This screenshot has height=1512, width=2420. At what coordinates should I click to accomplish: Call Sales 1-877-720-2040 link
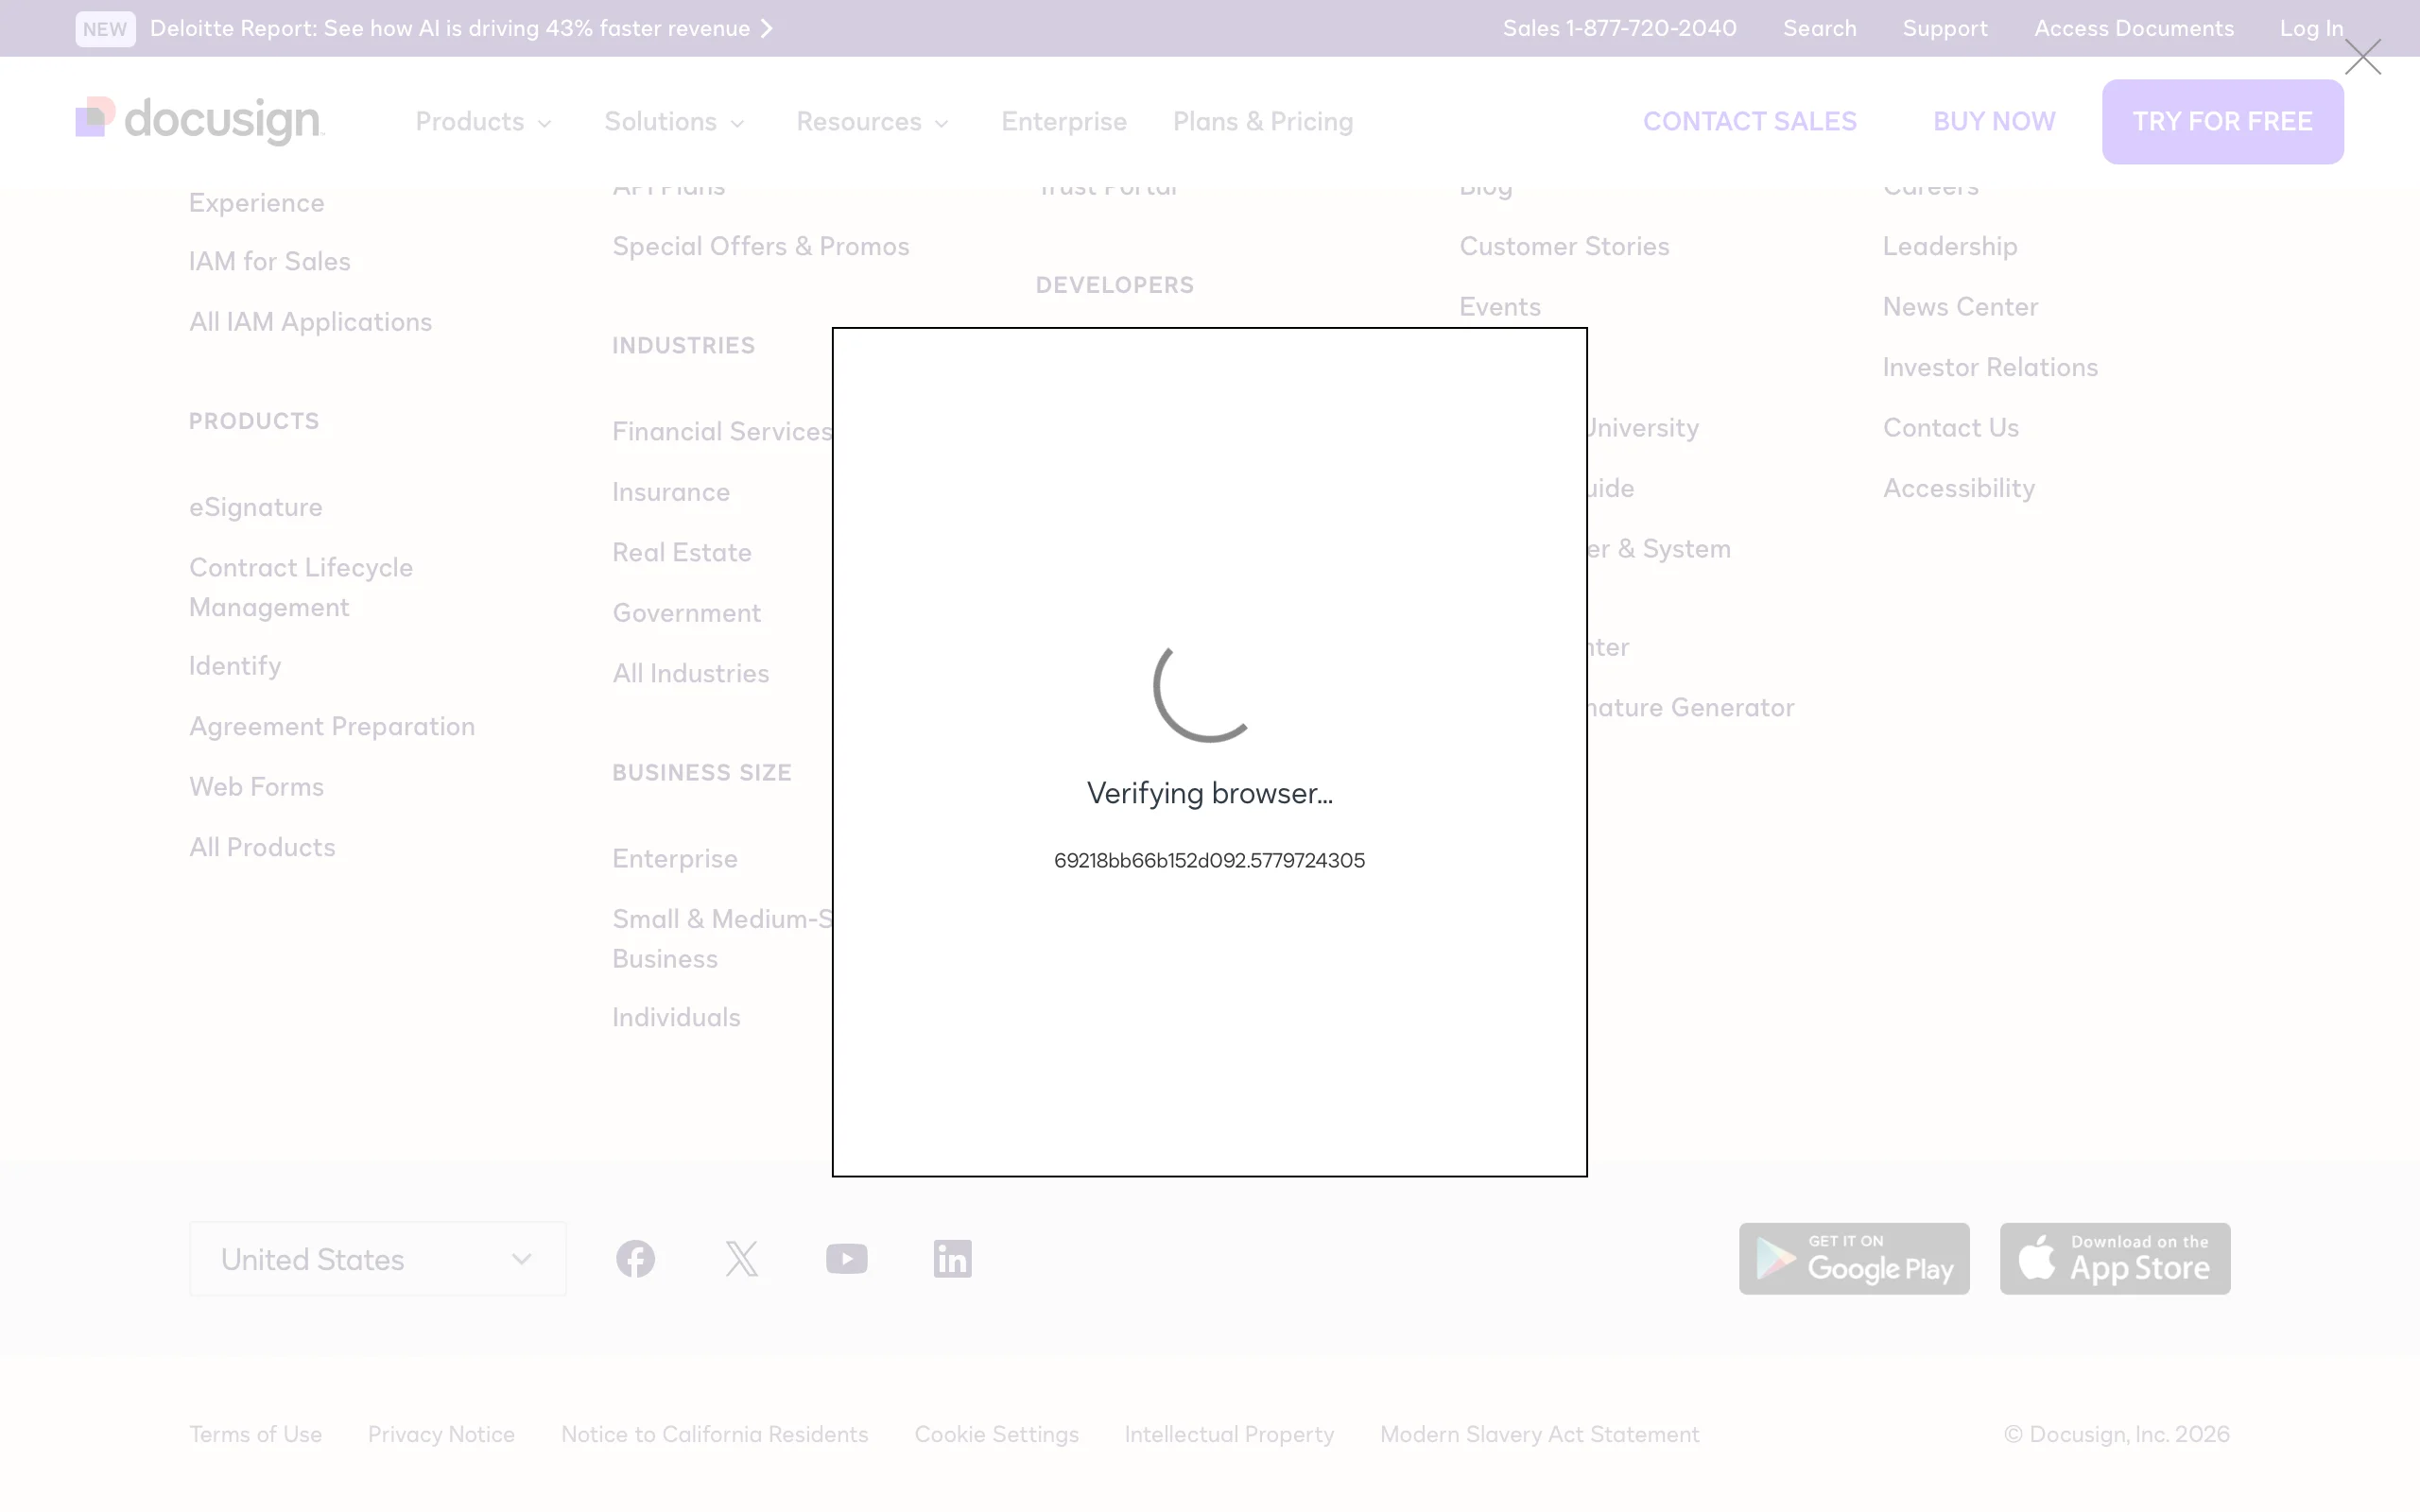point(1619,28)
